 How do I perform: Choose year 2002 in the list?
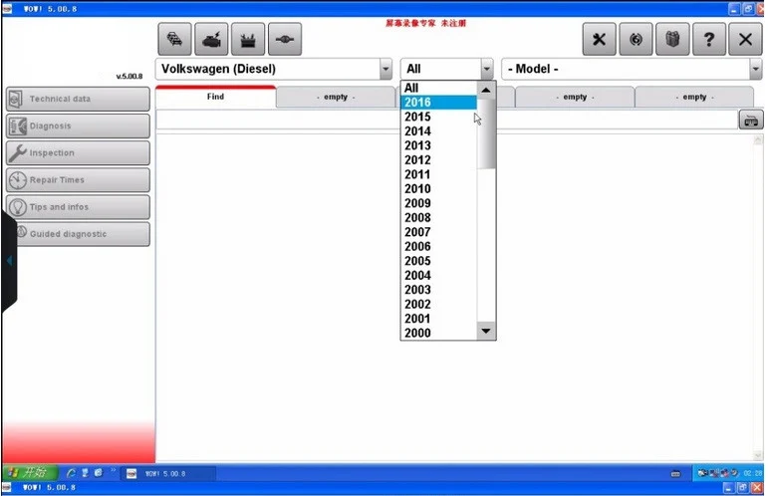[x=438, y=304]
